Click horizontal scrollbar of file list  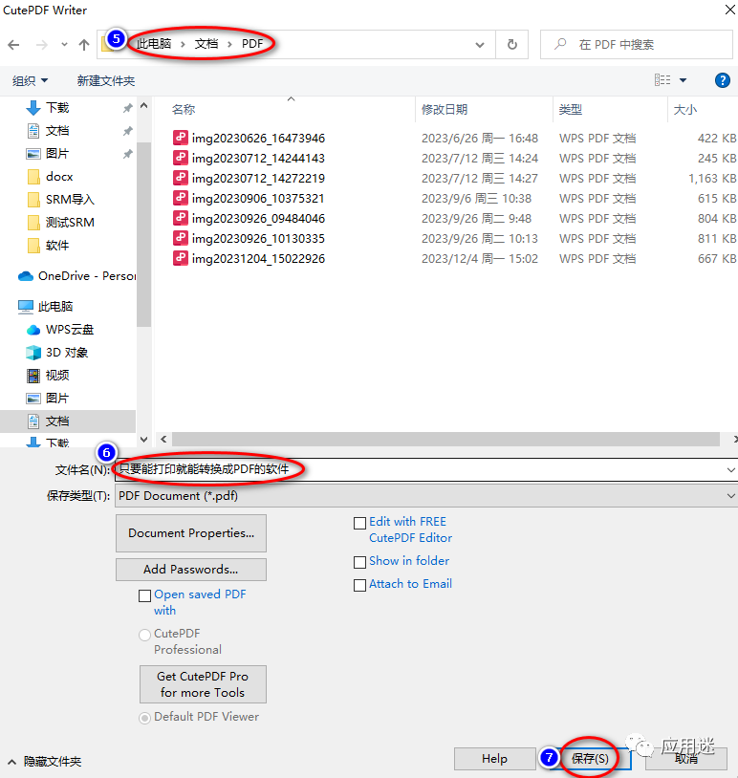[445, 439]
